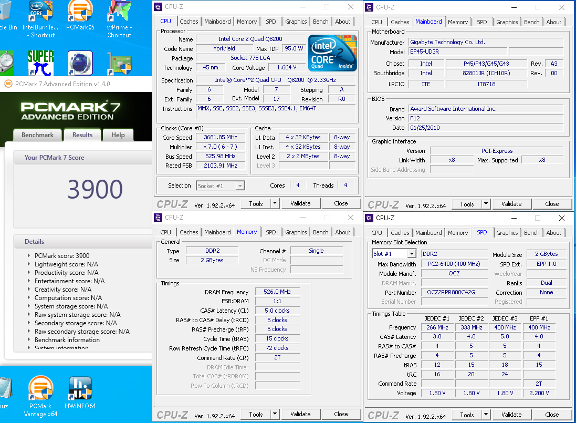Click the Max Bandwidth PC2-6400 field
Image resolution: width=576 pixels, height=423 pixels.
(454, 264)
